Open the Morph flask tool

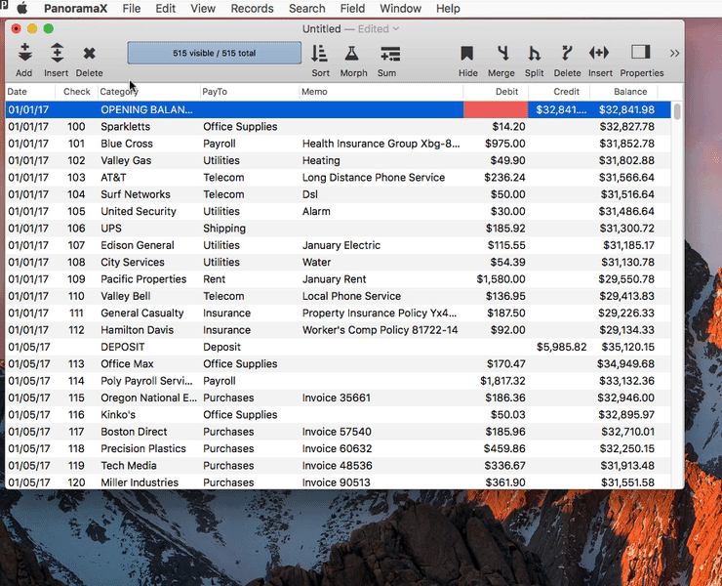click(352, 54)
